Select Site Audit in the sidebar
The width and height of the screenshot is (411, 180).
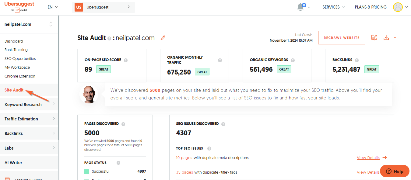[x=14, y=90]
